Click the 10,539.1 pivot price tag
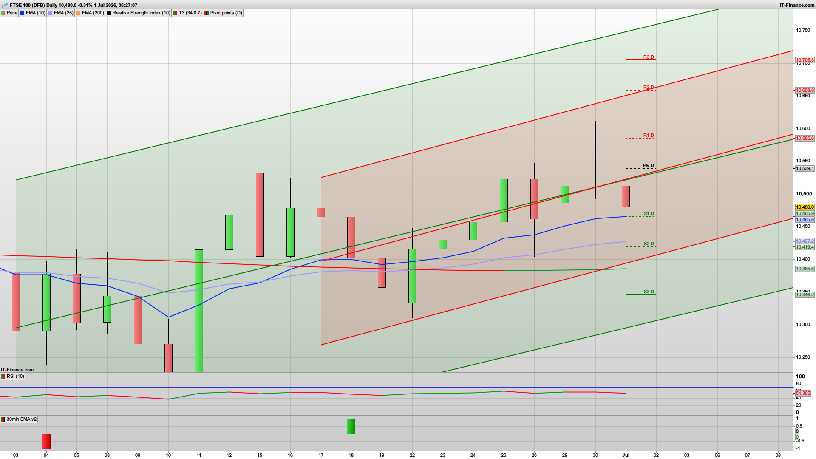The height and width of the screenshot is (459, 816). click(x=805, y=169)
